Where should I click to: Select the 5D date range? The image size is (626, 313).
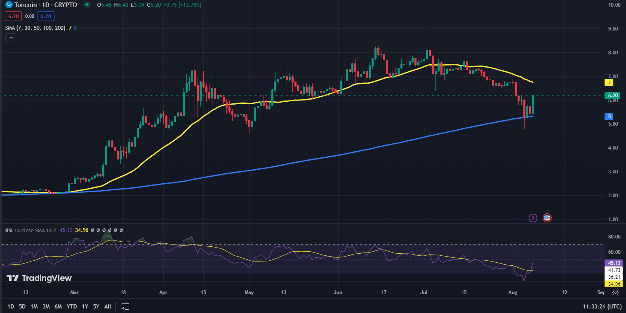[x=23, y=306]
